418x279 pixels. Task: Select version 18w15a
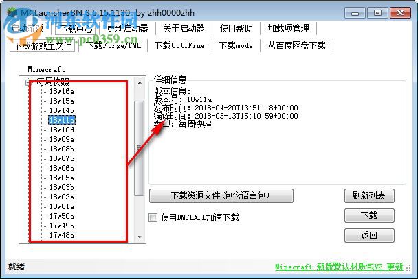pos(62,101)
